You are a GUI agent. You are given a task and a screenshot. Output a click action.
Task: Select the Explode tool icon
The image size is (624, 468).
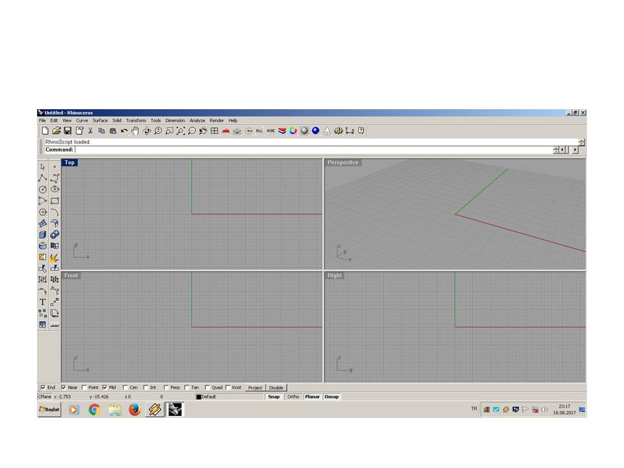click(55, 257)
